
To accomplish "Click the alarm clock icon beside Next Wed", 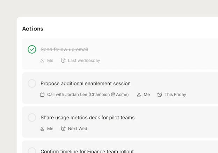I will pos(63,128).
